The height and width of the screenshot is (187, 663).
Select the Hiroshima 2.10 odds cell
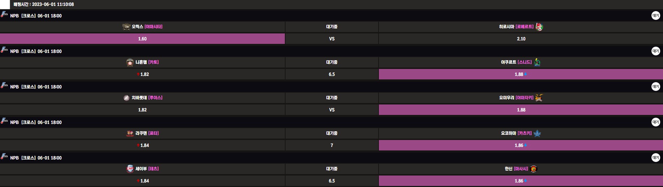coord(521,39)
